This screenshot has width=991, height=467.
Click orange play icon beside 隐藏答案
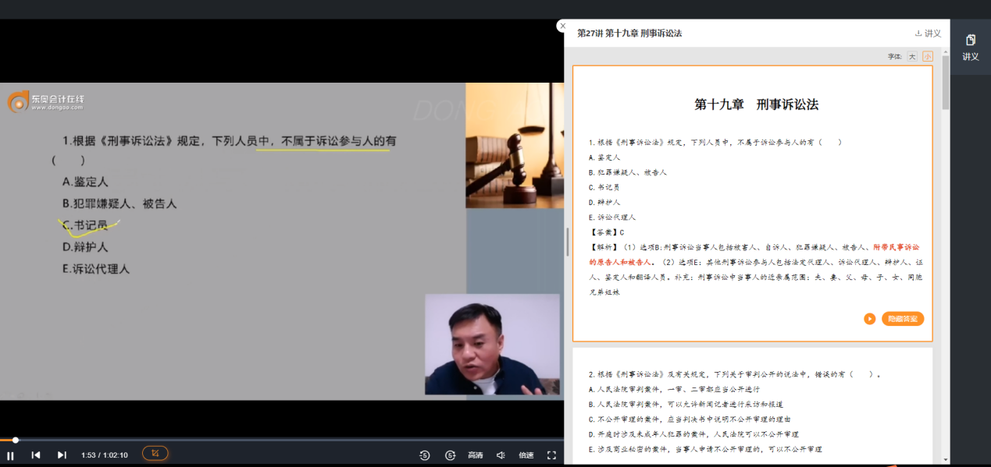(x=869, y=319)
